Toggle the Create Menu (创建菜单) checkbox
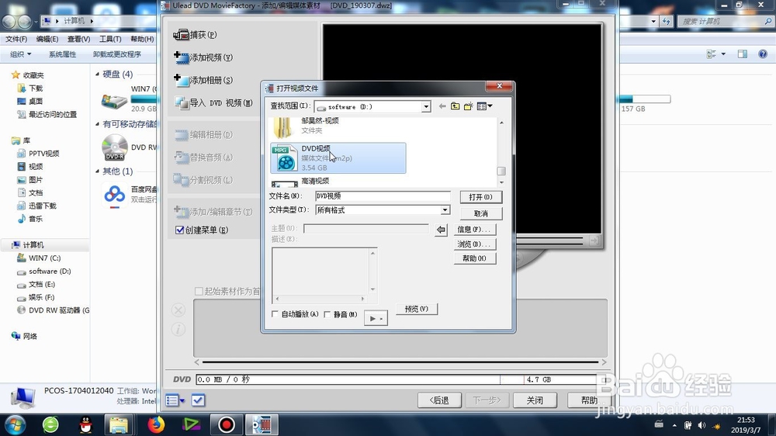Screen dimensions: 776x436 pyautogui.click(x=180, y=230)
